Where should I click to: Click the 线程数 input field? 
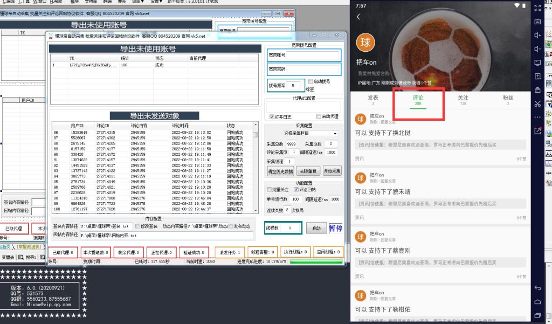tap(289, 227)
